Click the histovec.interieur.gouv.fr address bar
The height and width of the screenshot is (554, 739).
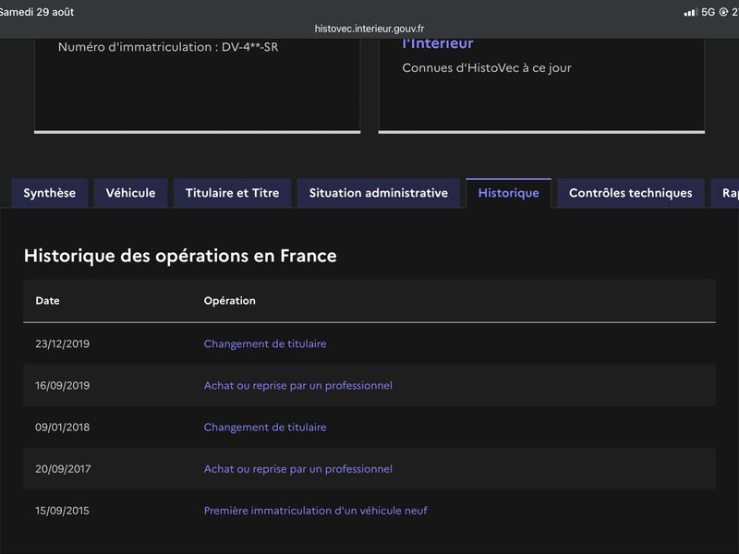(369, 29)
